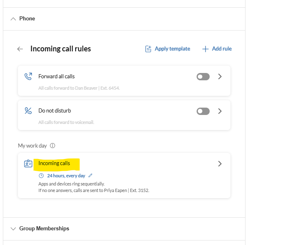The image size is (287, 245).
Task: Open Incoming calls rule details chevron
Action: (x=220, y=163)
